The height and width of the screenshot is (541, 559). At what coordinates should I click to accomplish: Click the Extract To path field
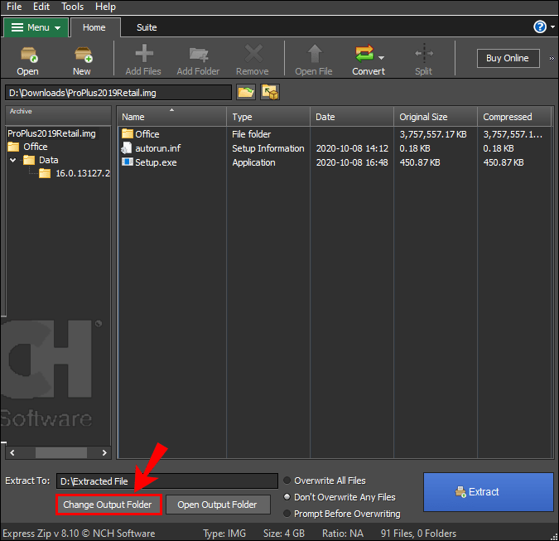coord(166,481)
